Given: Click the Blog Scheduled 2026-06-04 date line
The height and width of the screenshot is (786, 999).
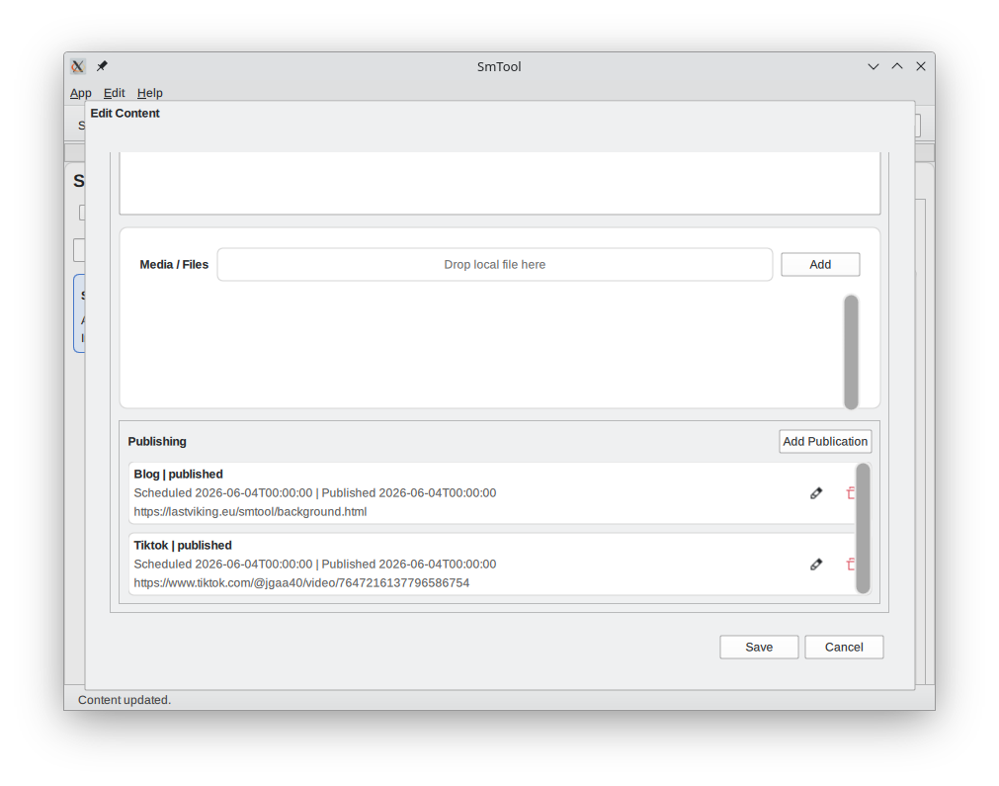Looking at the screenshot, I should pyautogui.click(x=315, y=493).
